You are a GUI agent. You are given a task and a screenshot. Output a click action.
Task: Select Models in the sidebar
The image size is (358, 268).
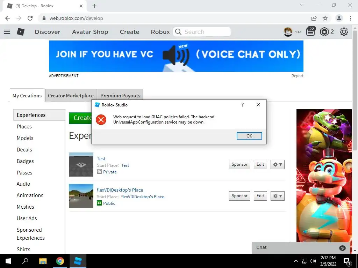[x=25, y=138]
